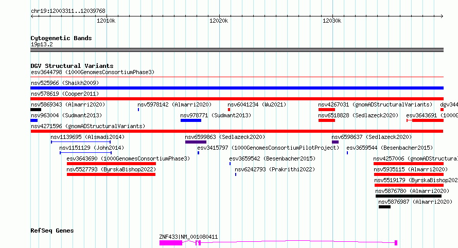The image size is (458, 248).
Task: Open the nsv578619 (Cooper2011) label
Action: [x=65, y=94]
